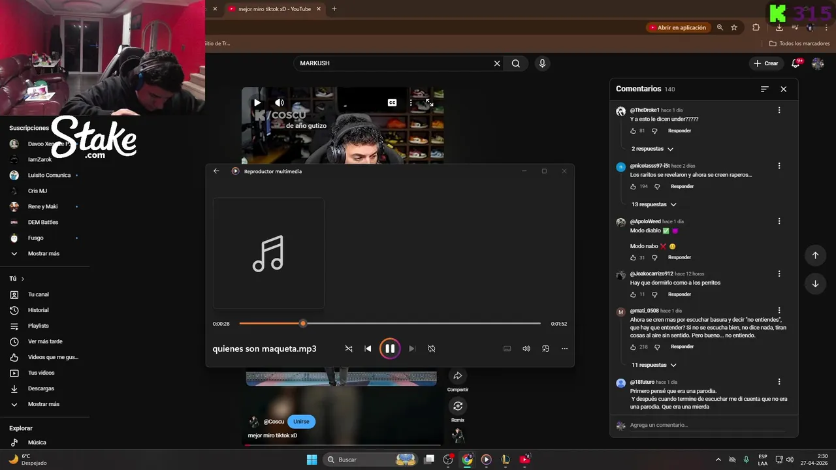836x470 pixels.
Task: Dislike the @Joakocarrizo912 comment
Action: tap(654, 294)
